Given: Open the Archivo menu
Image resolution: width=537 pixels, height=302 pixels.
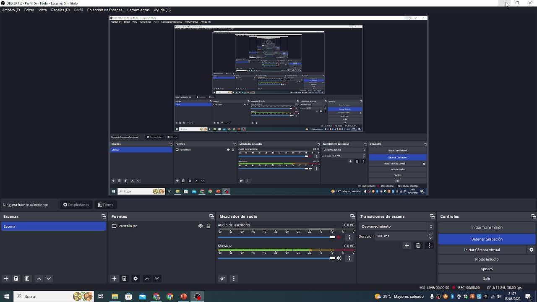Looking at the screenshot, I should (x=11, y=10).
